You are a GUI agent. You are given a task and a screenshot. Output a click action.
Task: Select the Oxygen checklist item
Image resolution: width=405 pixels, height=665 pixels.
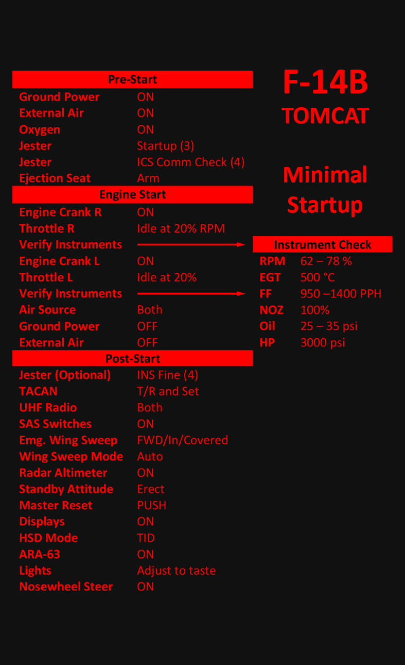pos(40,129)
